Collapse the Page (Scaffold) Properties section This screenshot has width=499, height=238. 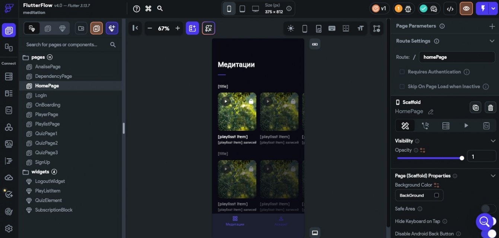point(492,176)
